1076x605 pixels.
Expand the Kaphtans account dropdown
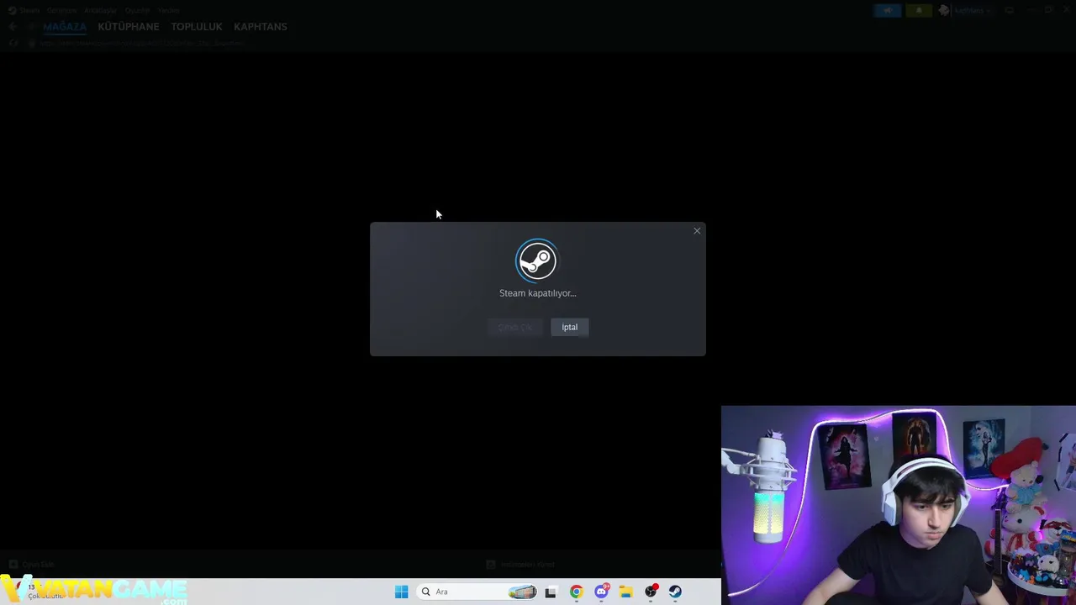(972, 11)
